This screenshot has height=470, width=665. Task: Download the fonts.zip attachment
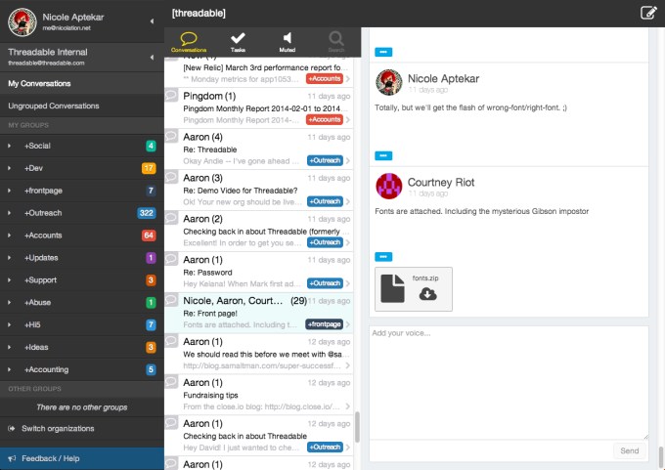[x=428, y=294]
